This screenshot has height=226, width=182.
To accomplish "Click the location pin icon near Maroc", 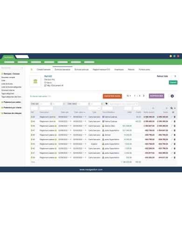I will tap(45, 83).
